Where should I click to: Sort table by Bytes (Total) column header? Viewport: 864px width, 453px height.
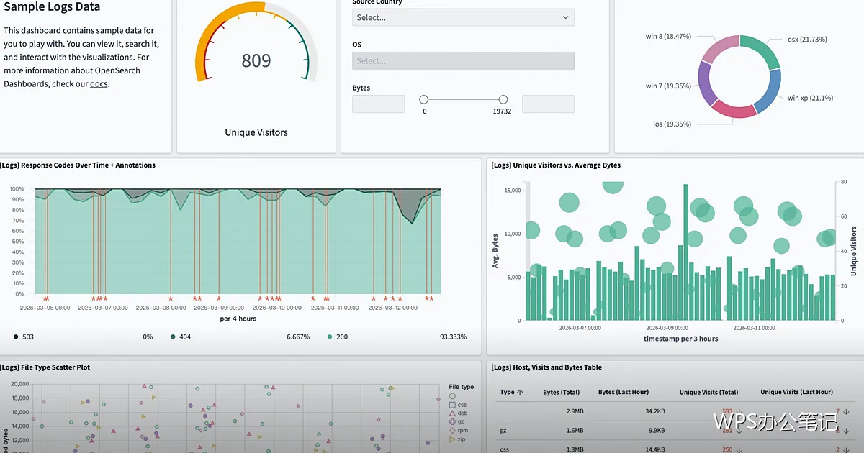point(562,392)
